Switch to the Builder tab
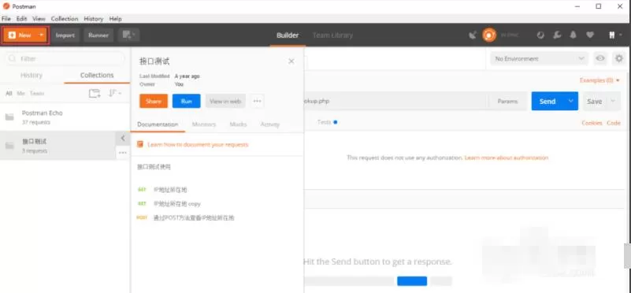The height and width of the screenshot is (293, 631). click(x=288, y=35)
